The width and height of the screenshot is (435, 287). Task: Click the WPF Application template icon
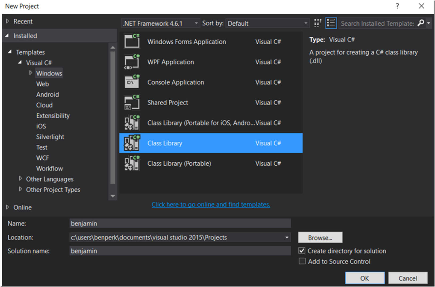click(132, 62)
